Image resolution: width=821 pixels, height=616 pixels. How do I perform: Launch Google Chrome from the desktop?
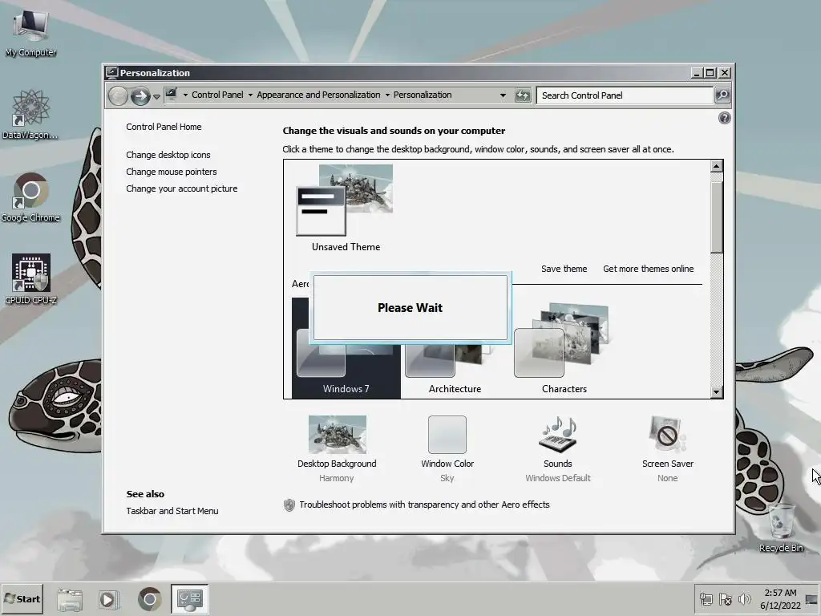tap(30, 197)
